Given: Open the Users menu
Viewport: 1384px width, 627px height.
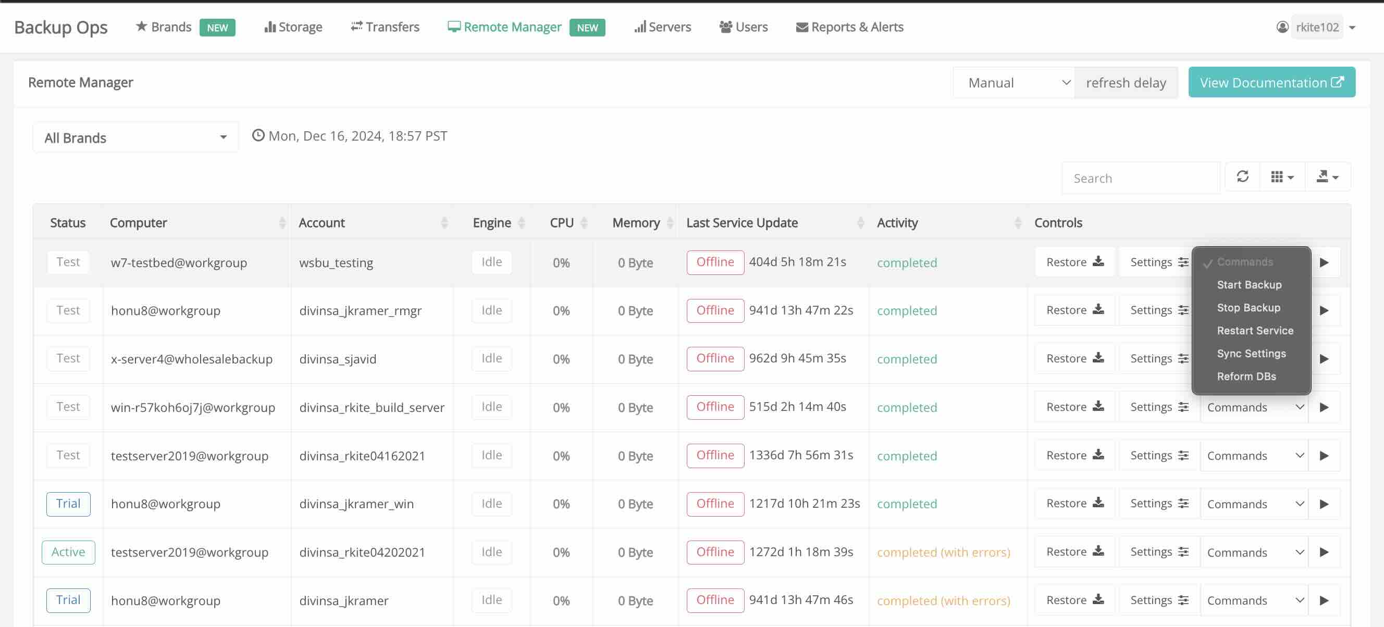Looking at the screenshot, I should click(x=744, y=27).
